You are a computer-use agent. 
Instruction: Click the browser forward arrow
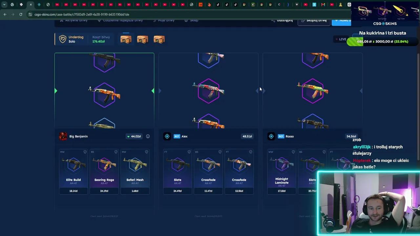[13, 14]
